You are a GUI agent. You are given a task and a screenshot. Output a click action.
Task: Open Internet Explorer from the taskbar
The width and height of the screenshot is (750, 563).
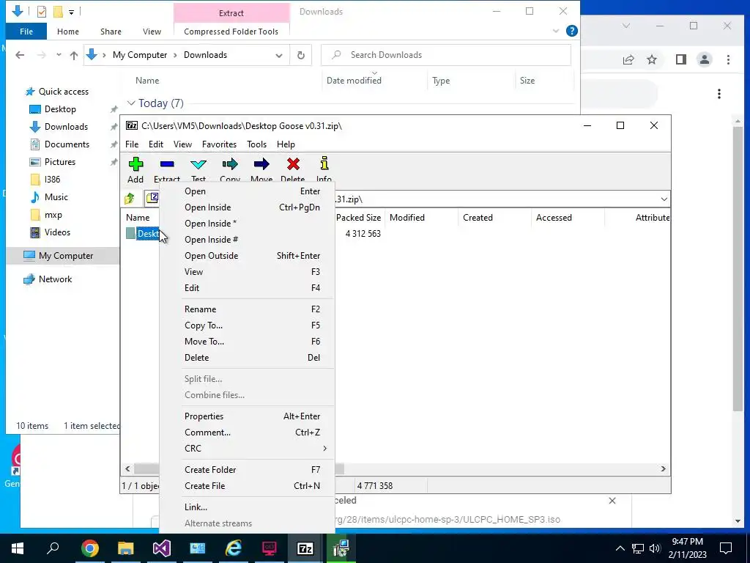[x=234, y=548]
